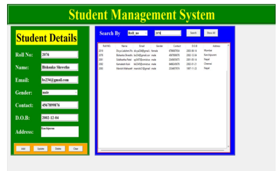Click the D.O.B input field
The image size is (278, 171).
click(x=59, y=118)
